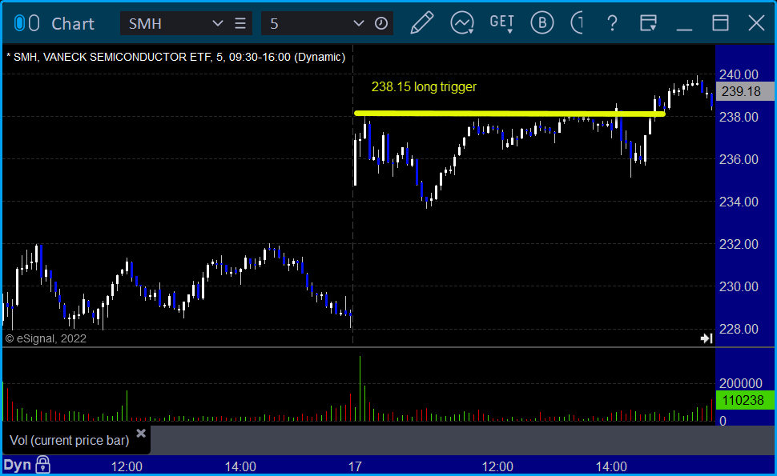Image resolution: width=777 pixels, height=476 pixels.
Task: Click the 200000 volume axis label
Action: coord(741,383)
